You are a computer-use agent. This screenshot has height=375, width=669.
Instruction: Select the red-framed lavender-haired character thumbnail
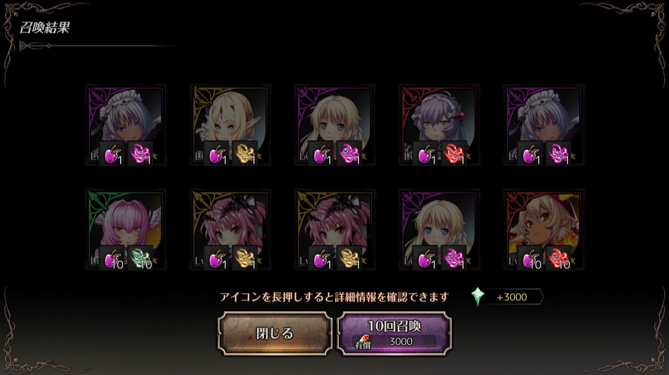coord(440,125)
